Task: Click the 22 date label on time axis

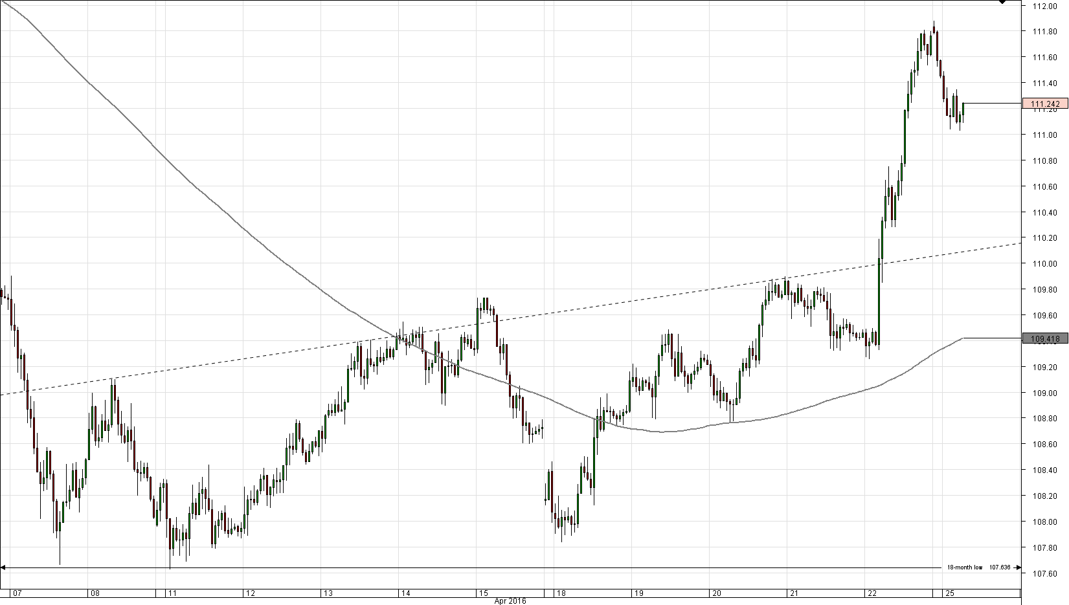Action: coord(872,593)
